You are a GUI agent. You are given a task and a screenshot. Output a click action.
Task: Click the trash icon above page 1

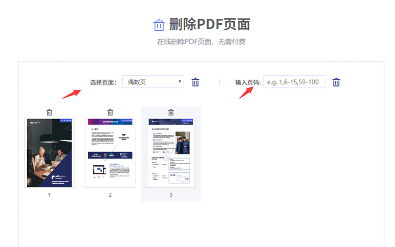tap(49, 112)
